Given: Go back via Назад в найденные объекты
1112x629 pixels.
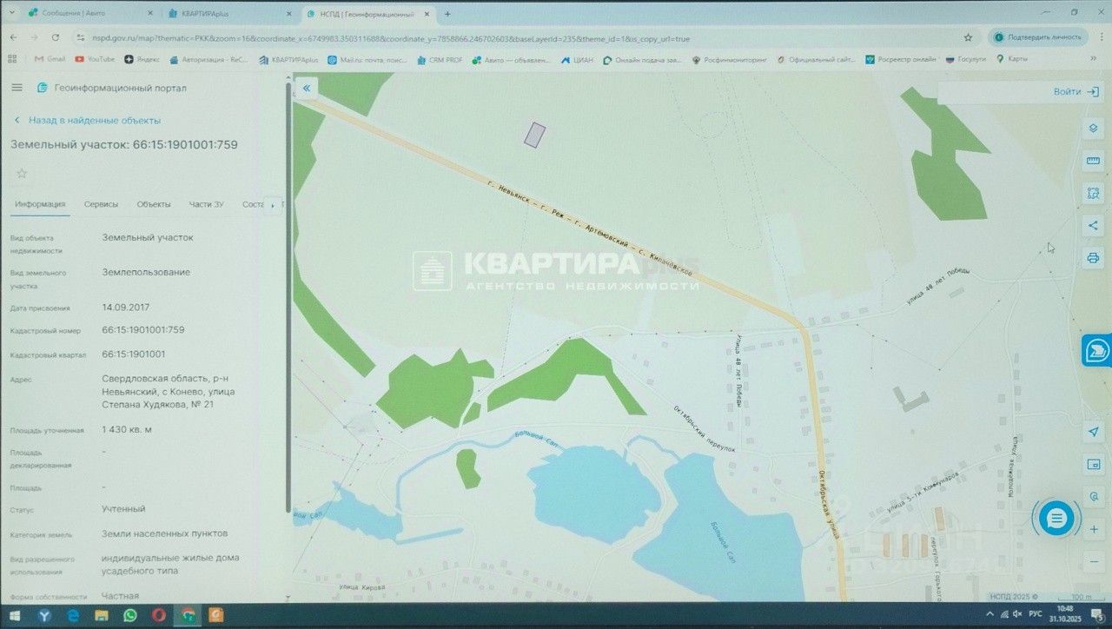Looking at the screenshot, I should click(87, 120).
